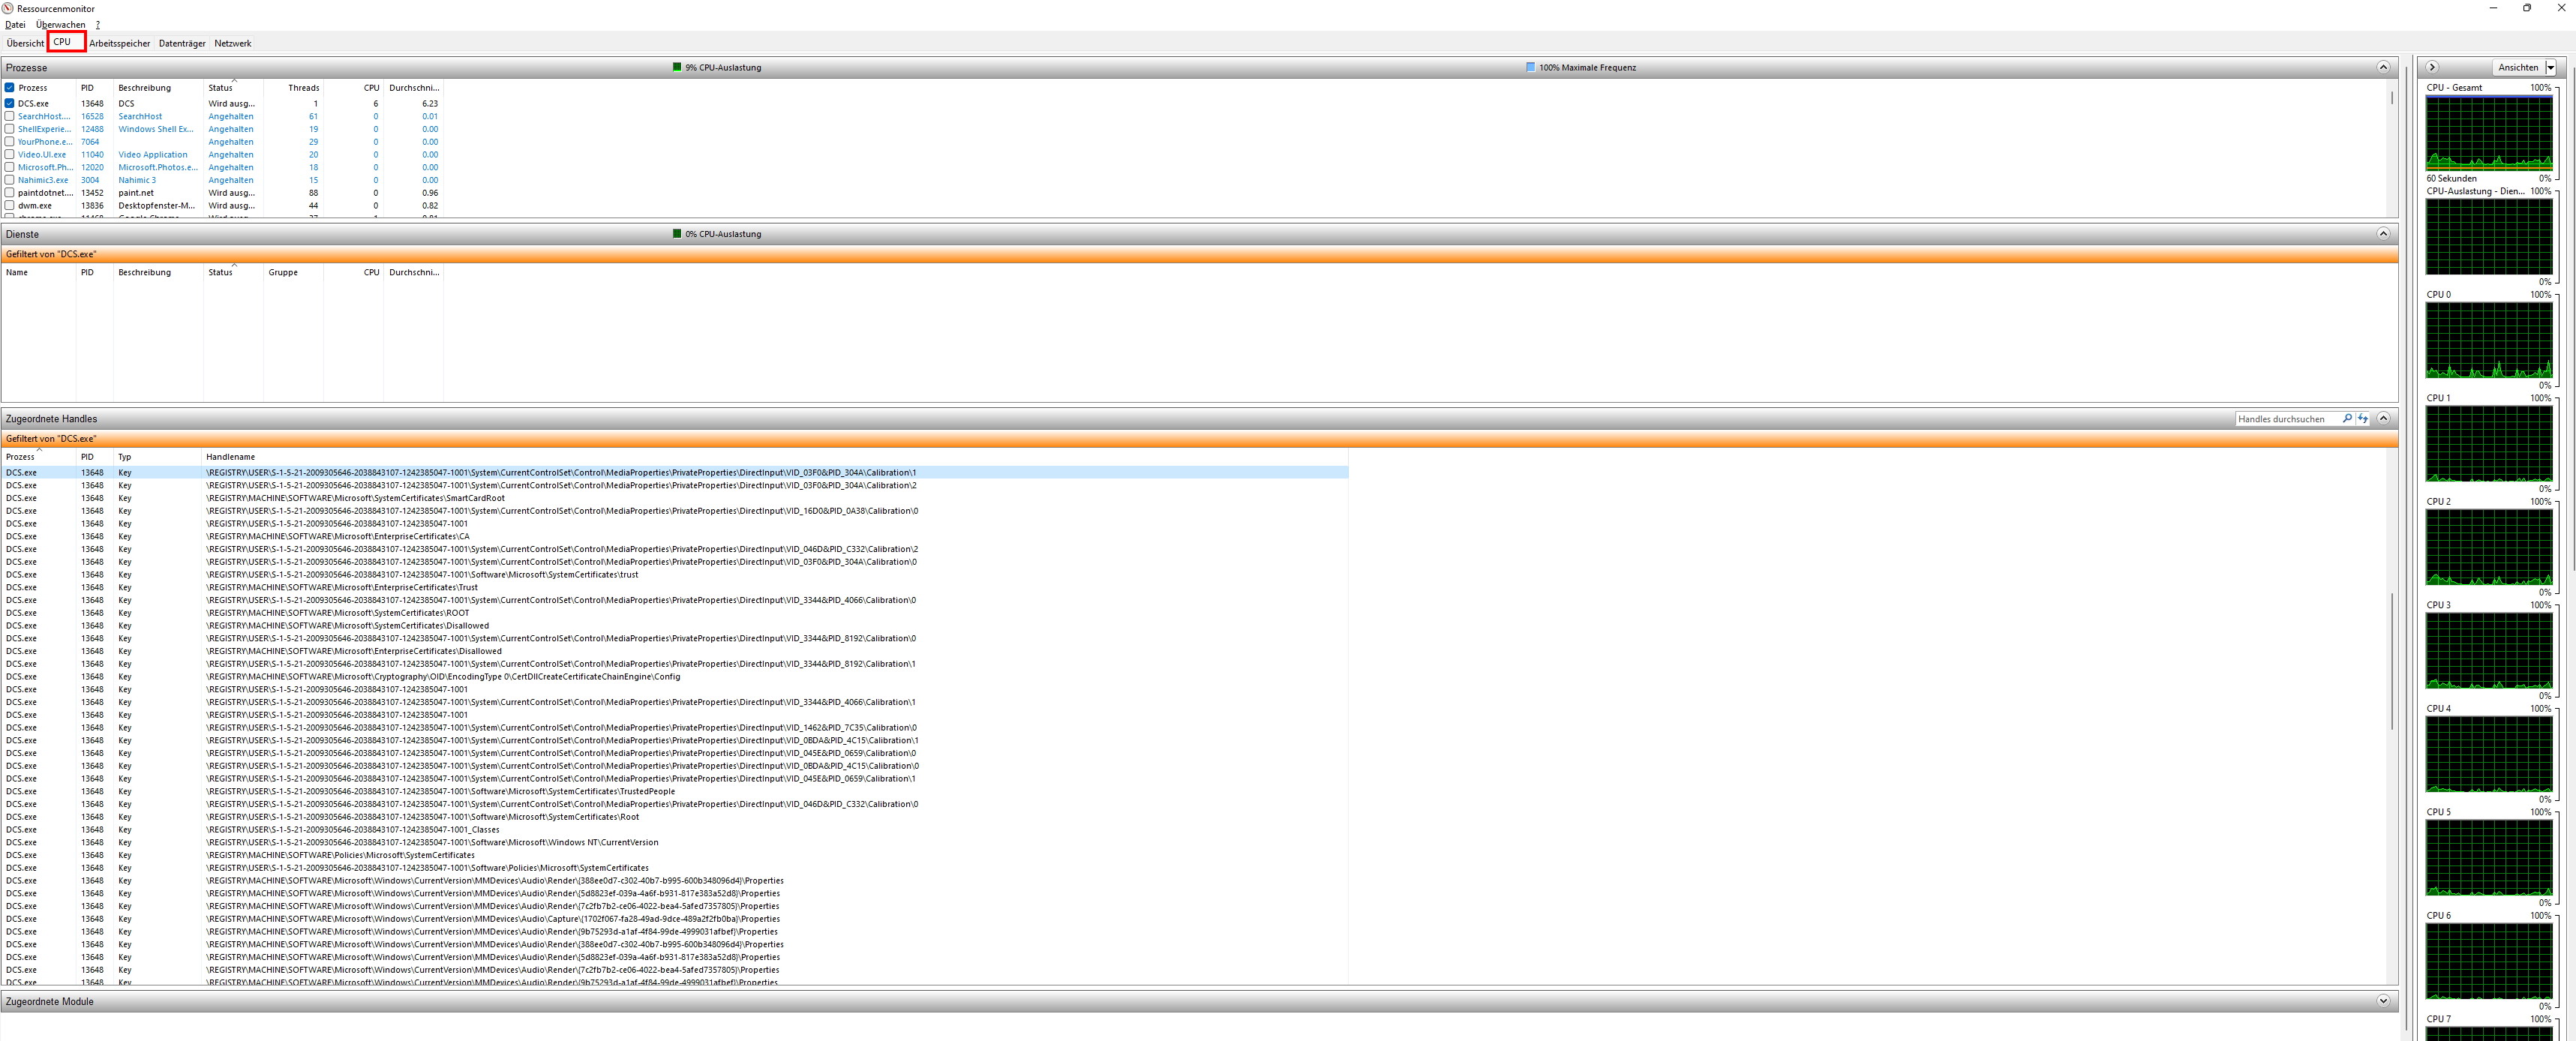This screenshot has width=2576, height=1041.
Task: Click the CPU 3 usage graph
Action: click(x=2489, y=650)
